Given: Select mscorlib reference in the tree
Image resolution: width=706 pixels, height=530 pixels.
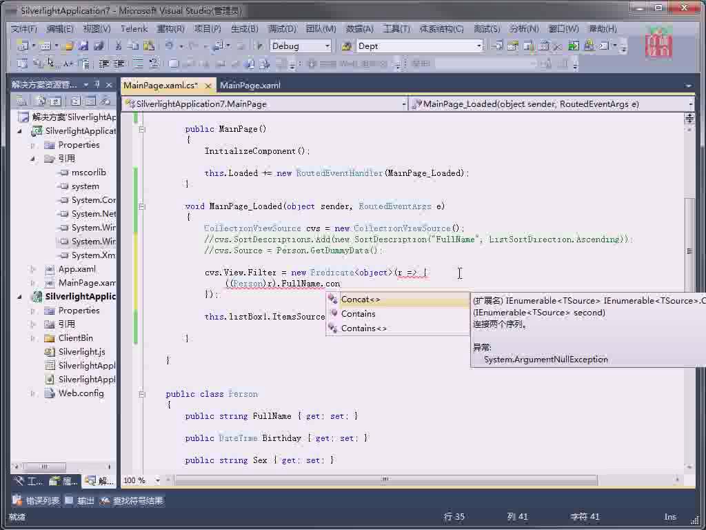Looking at the screenshot, I should click(83, 173).
